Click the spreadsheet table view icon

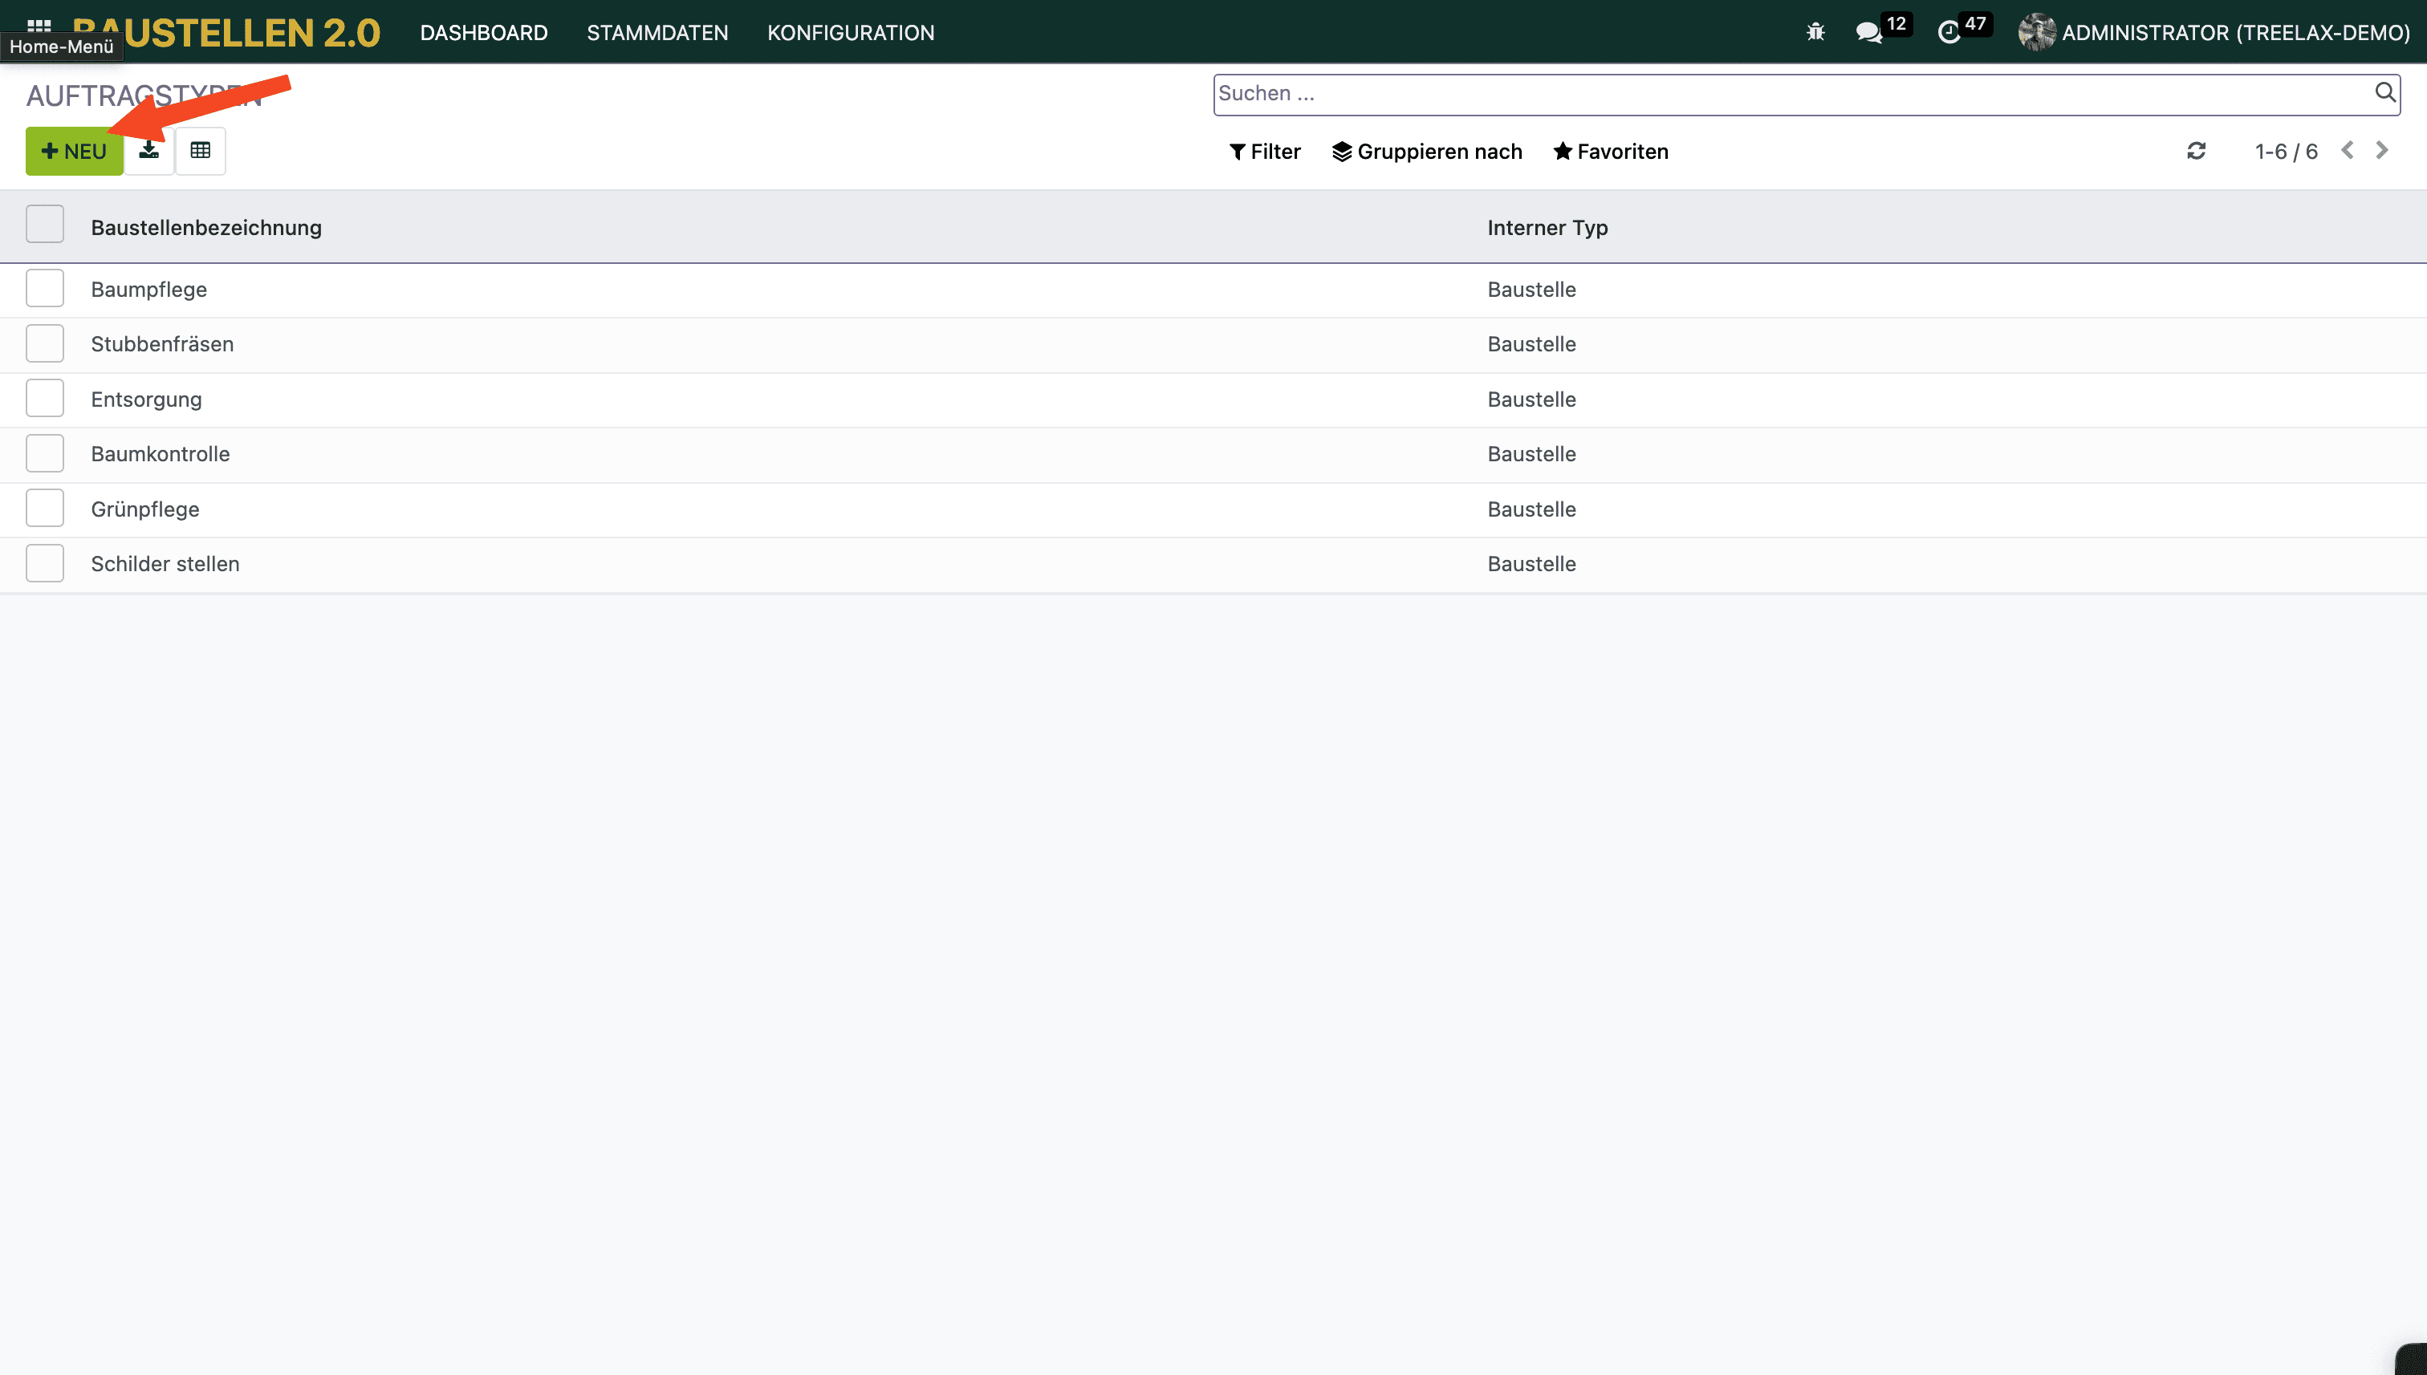(201, 151)
